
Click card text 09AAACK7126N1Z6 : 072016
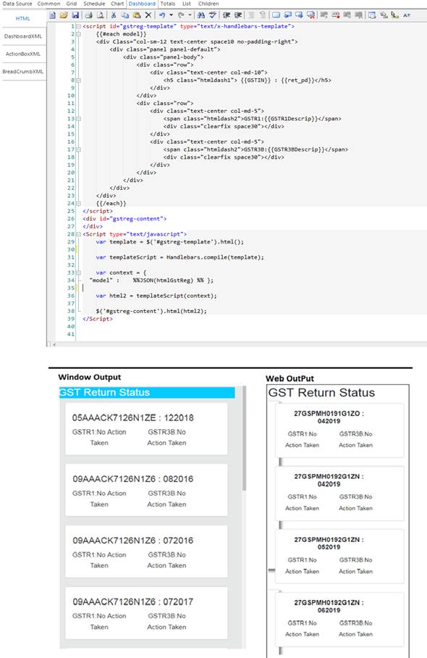pyautogui.click(x=133, y=541)
